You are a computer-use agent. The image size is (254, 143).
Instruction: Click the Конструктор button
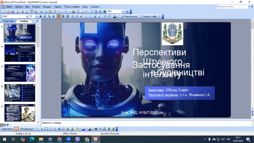coord(129,16)
